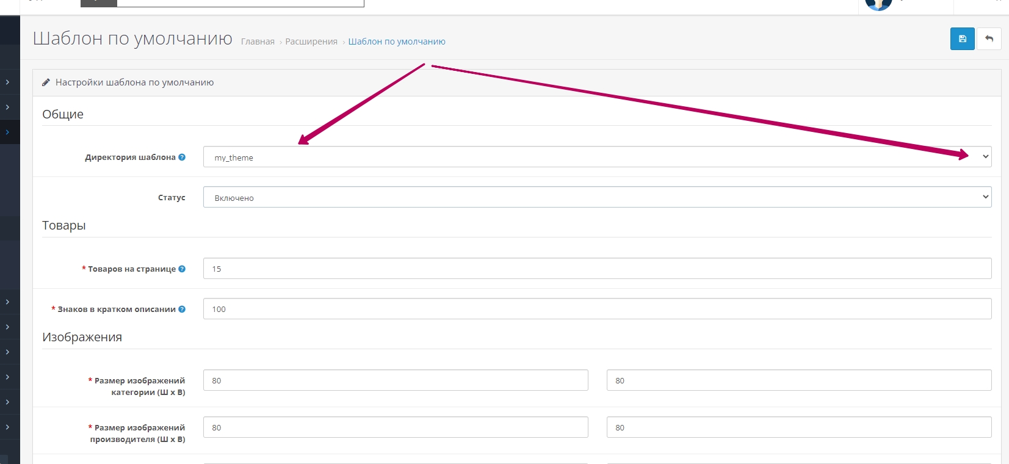Click the back arrow cancel button
Screen dimensions: 1009x464
click(x=989, y=39)
